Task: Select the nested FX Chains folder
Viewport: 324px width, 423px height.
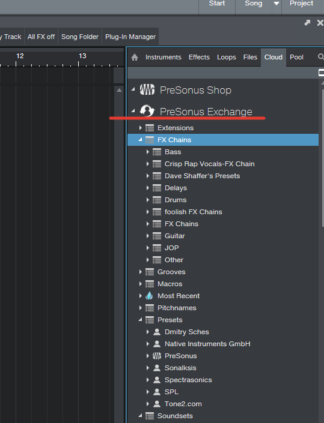Action: [182, 224]
